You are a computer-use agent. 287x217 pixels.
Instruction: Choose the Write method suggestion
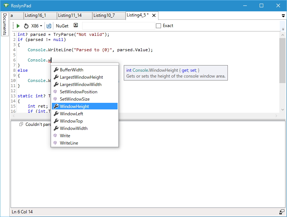click(x=85, y=135)
